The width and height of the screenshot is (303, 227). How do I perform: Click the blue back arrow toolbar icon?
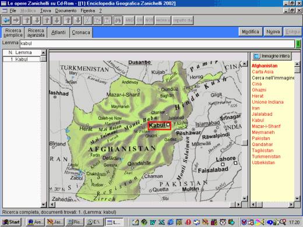click(6, 20)
